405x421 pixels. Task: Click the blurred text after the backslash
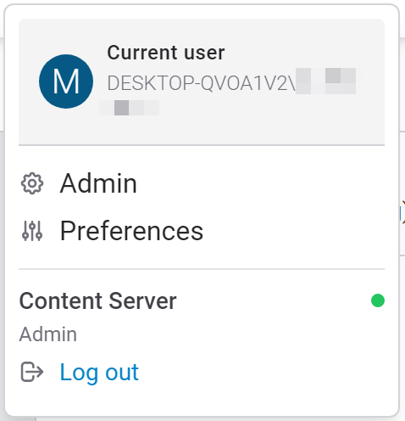(x=326, y=81)
